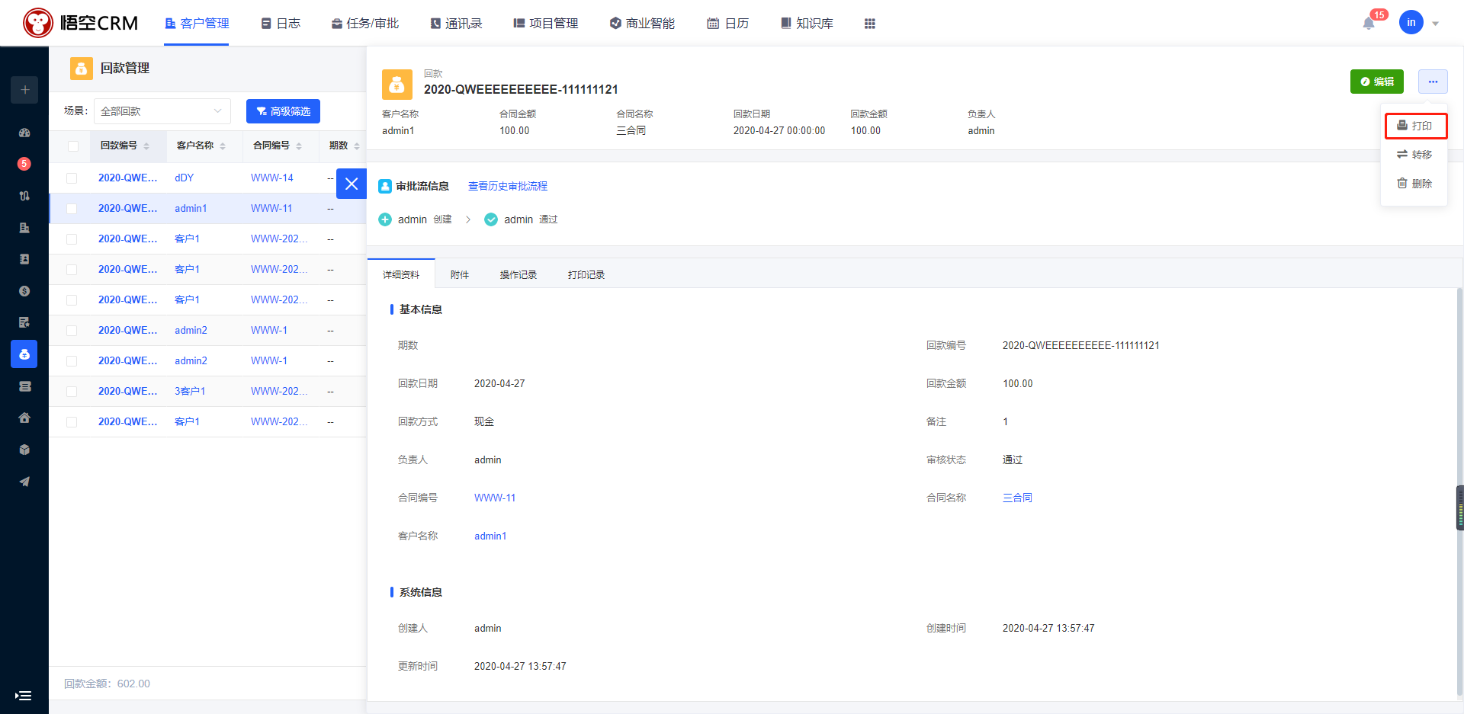
Task: Sort by 合同编号 column arrows
Action: 299,146
